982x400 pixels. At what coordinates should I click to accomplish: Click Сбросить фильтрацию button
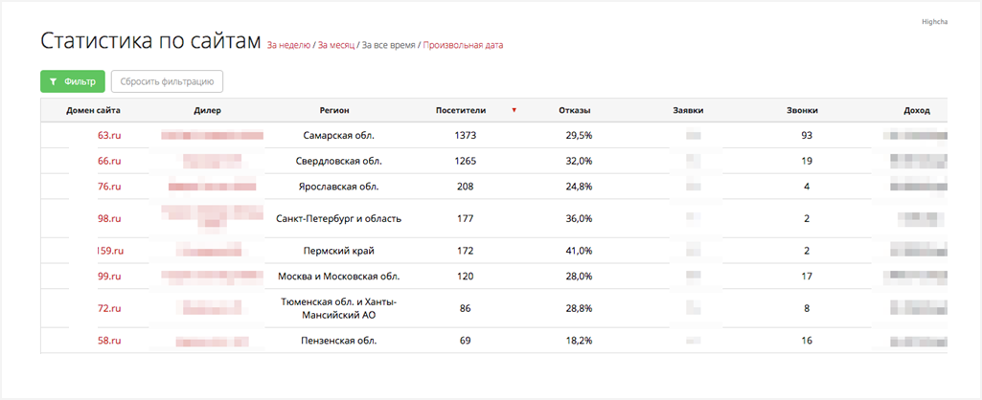[x=167, y=81]
